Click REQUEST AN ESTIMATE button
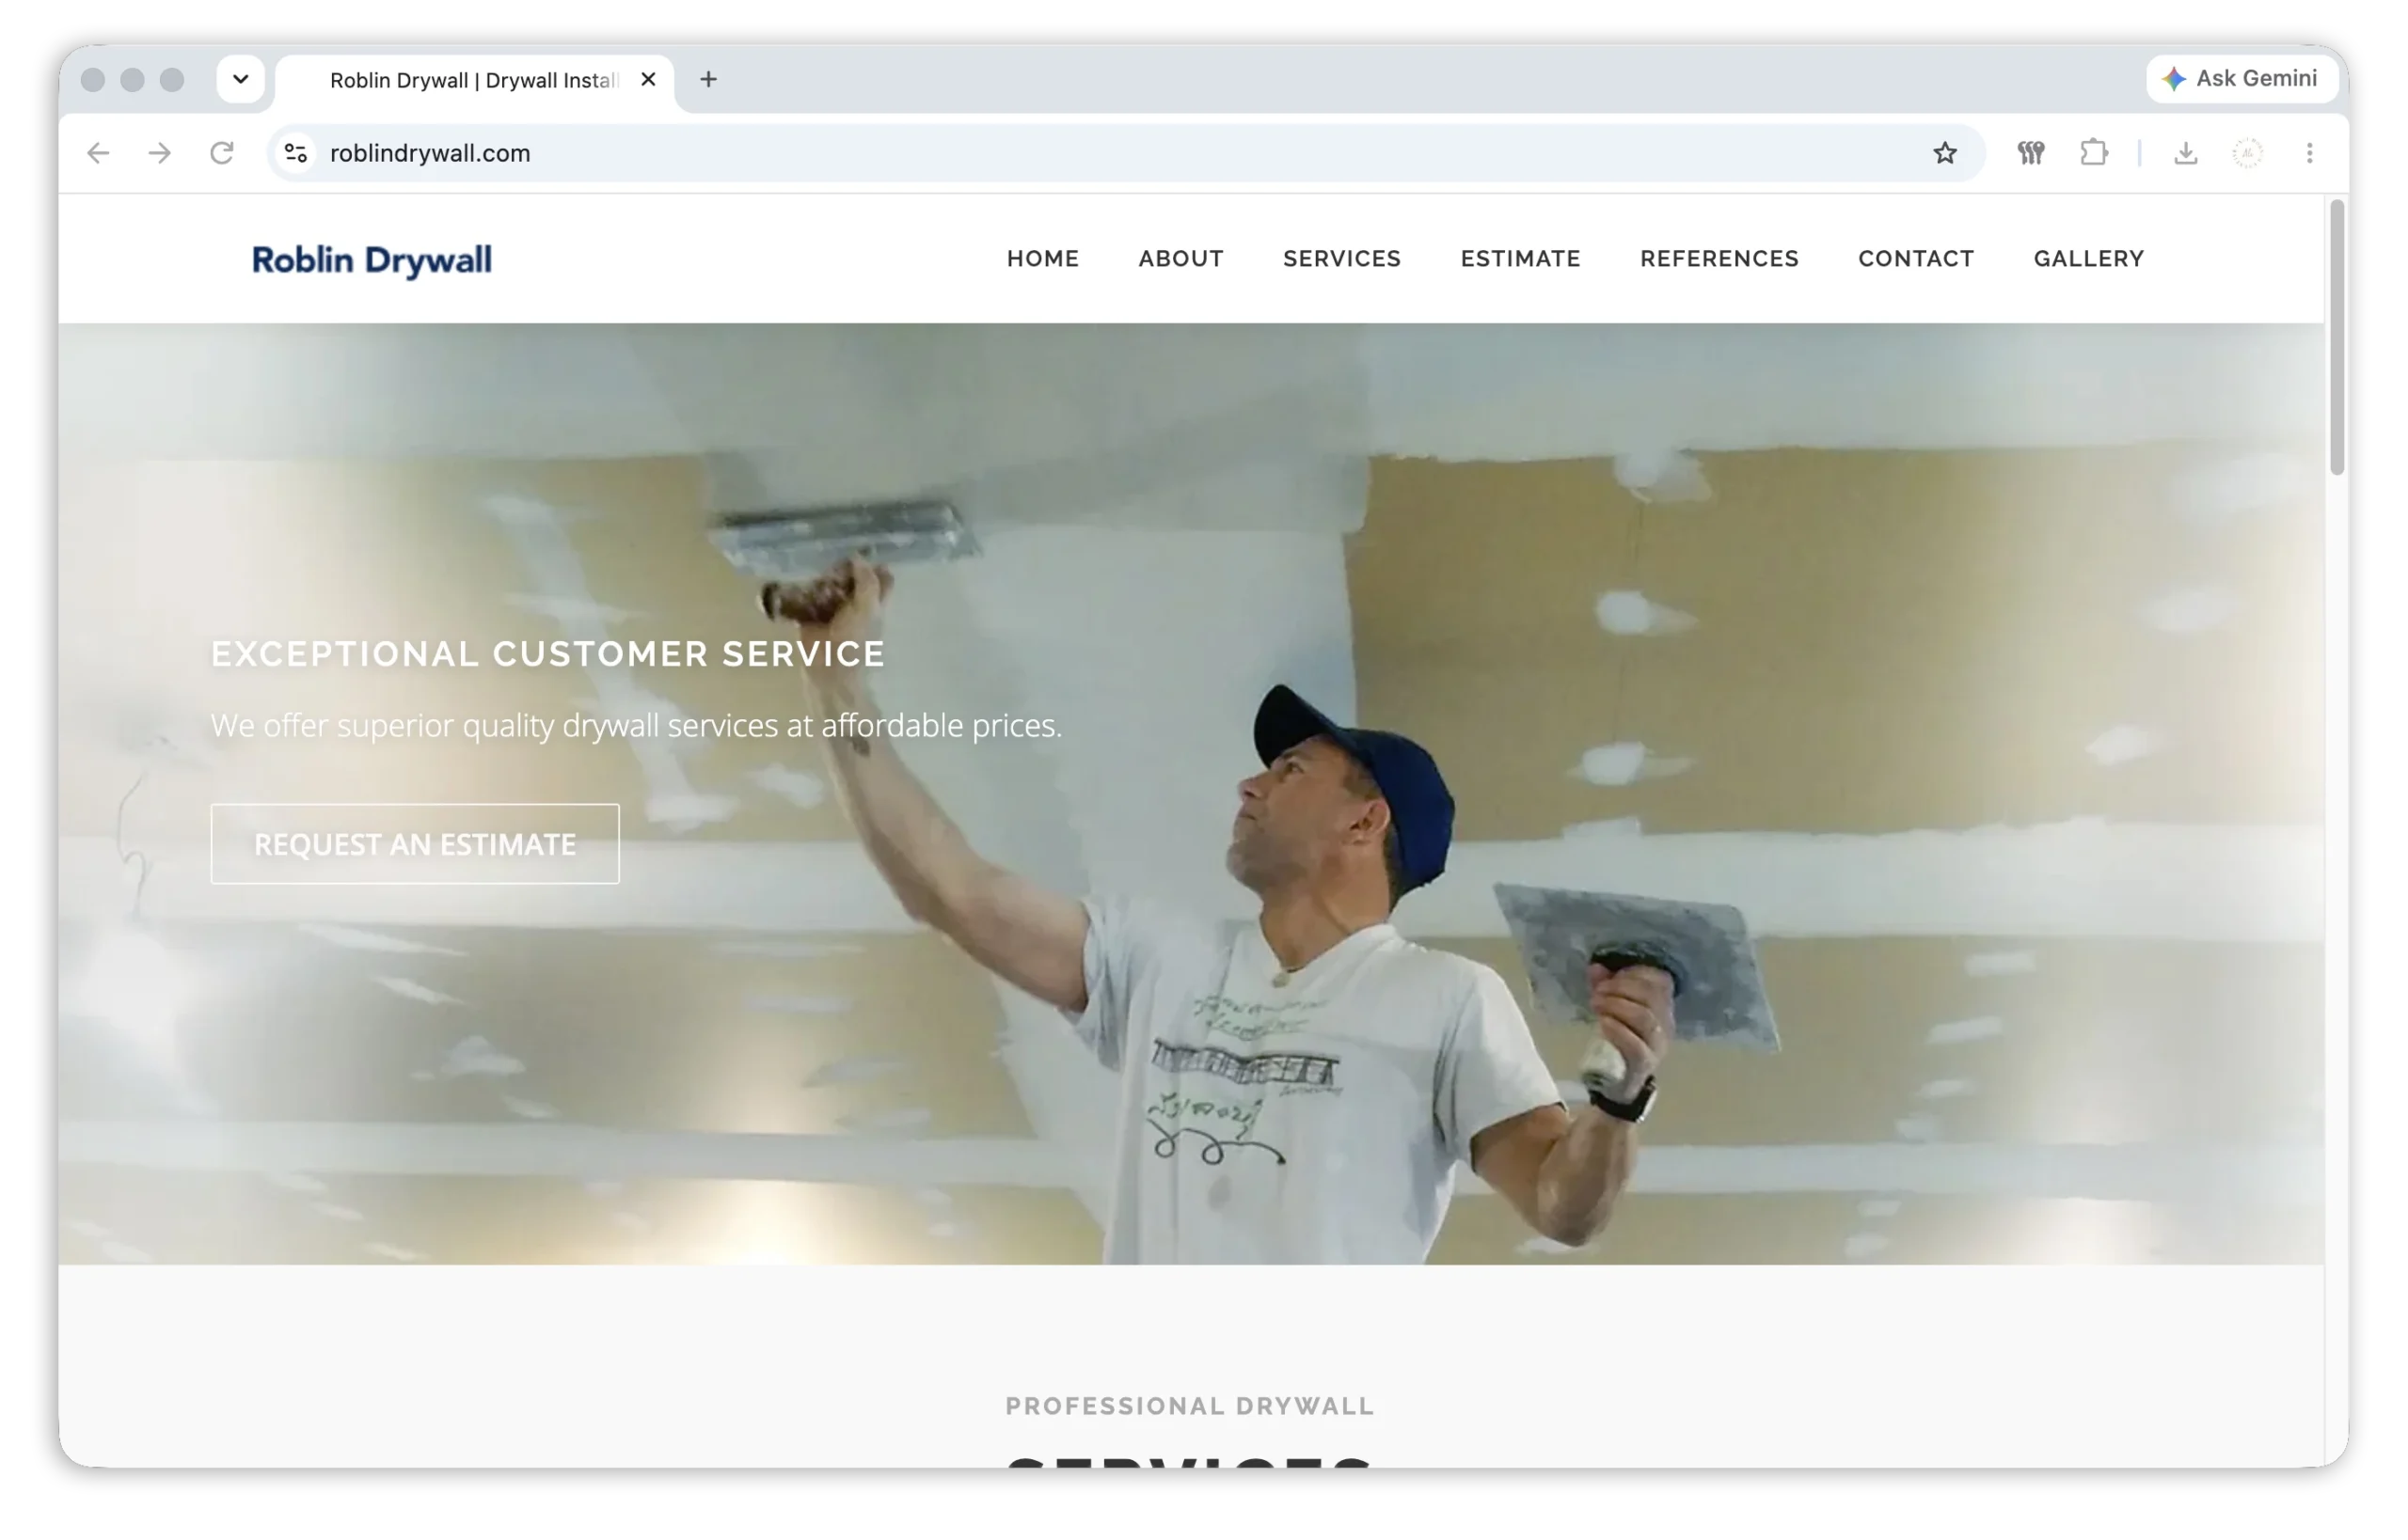The height and width of the screenshot is (1540, 2408). pyautogui.click(x=415, y=844)
